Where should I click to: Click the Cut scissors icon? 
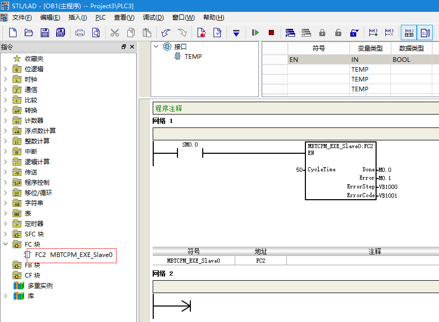pos(115,33)
